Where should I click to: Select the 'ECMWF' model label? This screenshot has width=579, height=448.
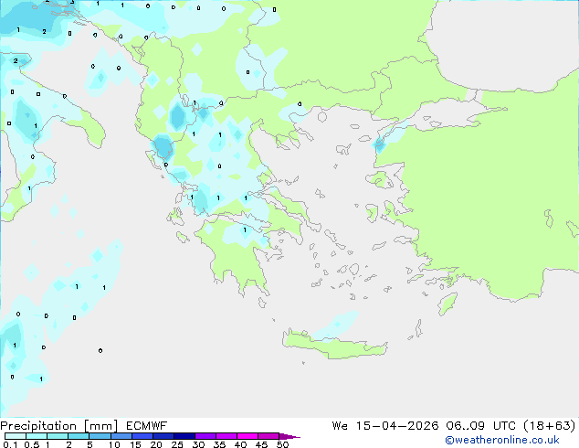(147, 426)
